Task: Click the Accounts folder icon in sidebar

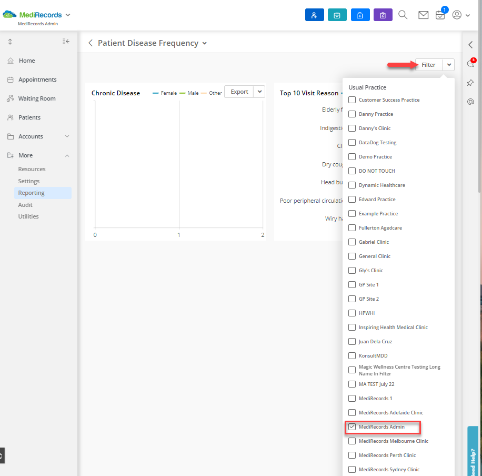Action: pos(11,136)
